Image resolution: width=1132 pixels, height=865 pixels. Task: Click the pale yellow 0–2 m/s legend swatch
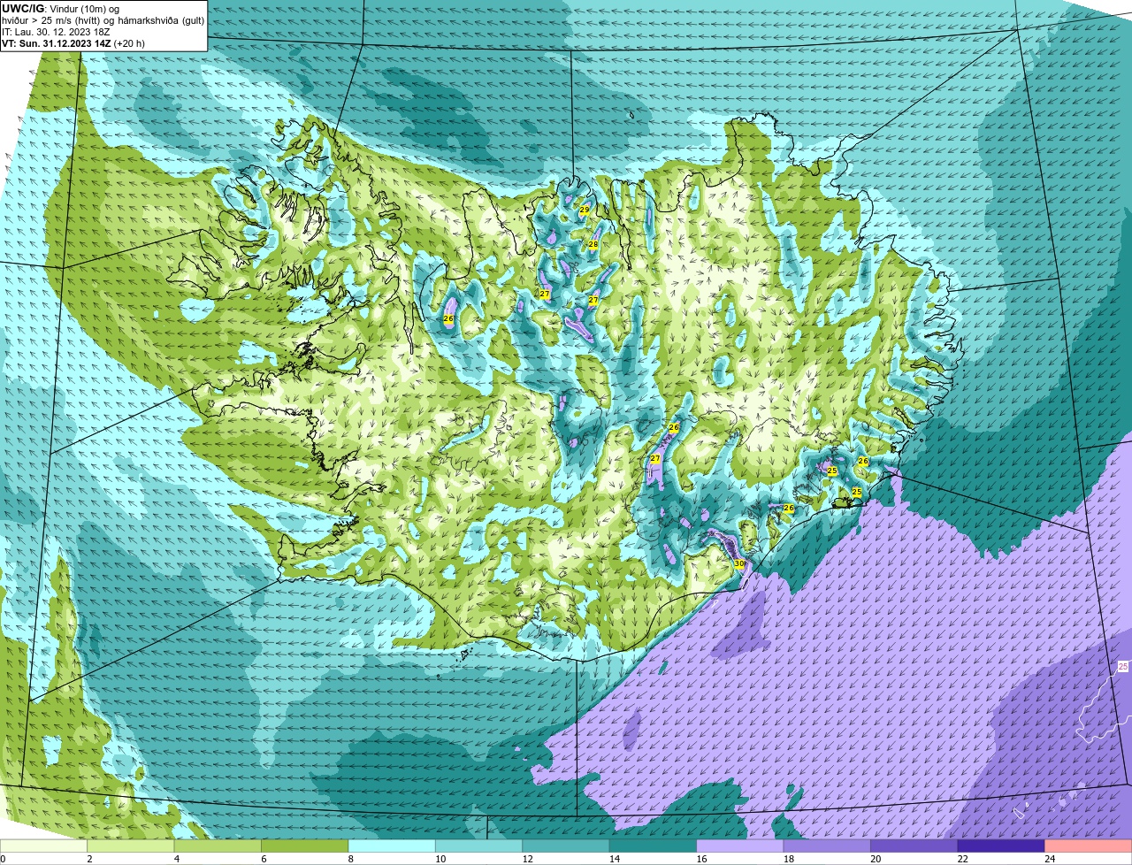[x=44, y=846]
